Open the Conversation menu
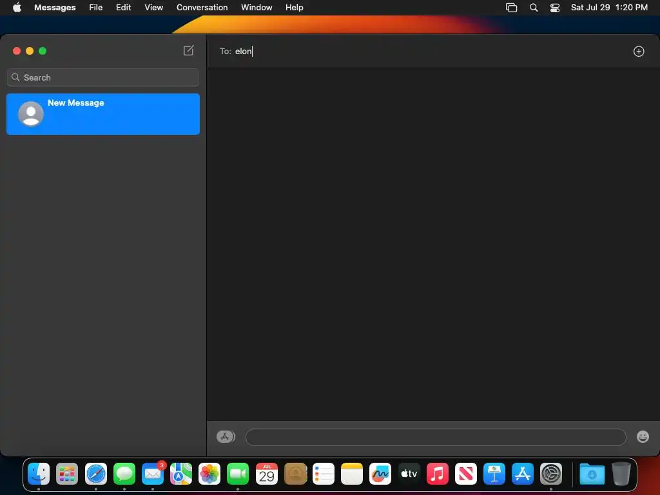Viewport: 660px width, 495px height. tap(202, 8)
